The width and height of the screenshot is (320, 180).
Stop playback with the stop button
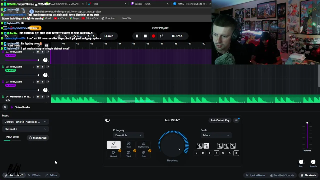(145, 36)
